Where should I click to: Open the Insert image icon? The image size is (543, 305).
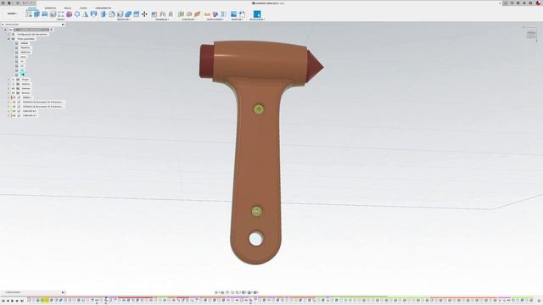tap(234, 14)
